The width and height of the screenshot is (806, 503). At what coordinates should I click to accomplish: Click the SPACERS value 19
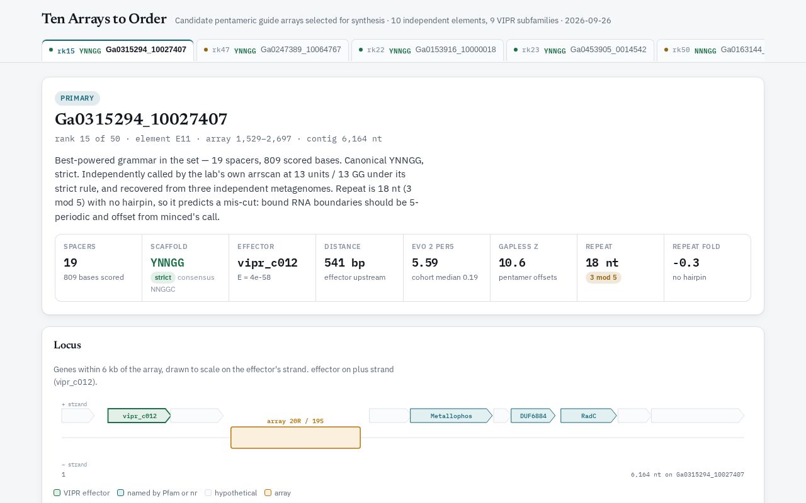point(71,263)
